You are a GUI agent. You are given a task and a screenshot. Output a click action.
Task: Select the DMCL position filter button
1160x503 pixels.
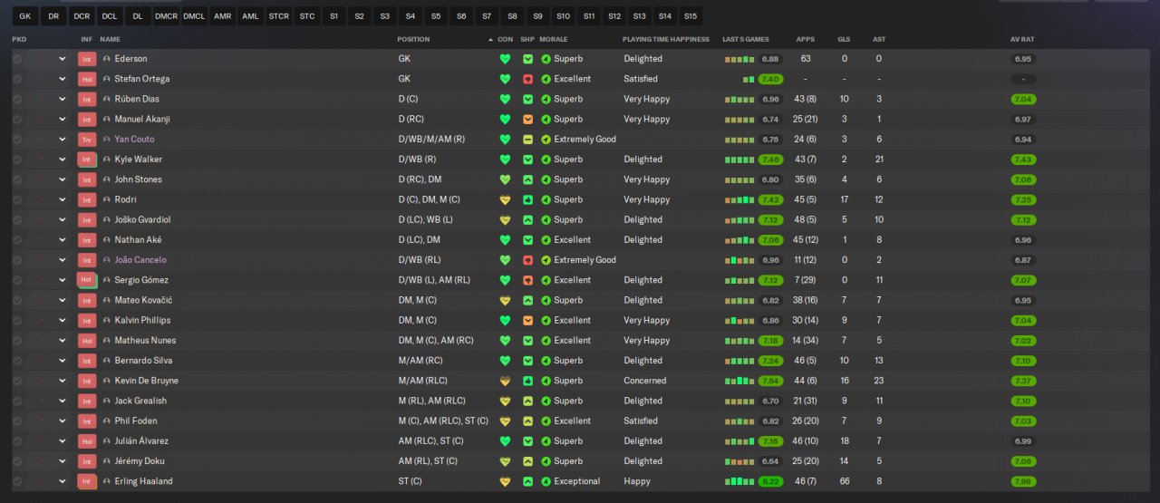pos(194,16)
